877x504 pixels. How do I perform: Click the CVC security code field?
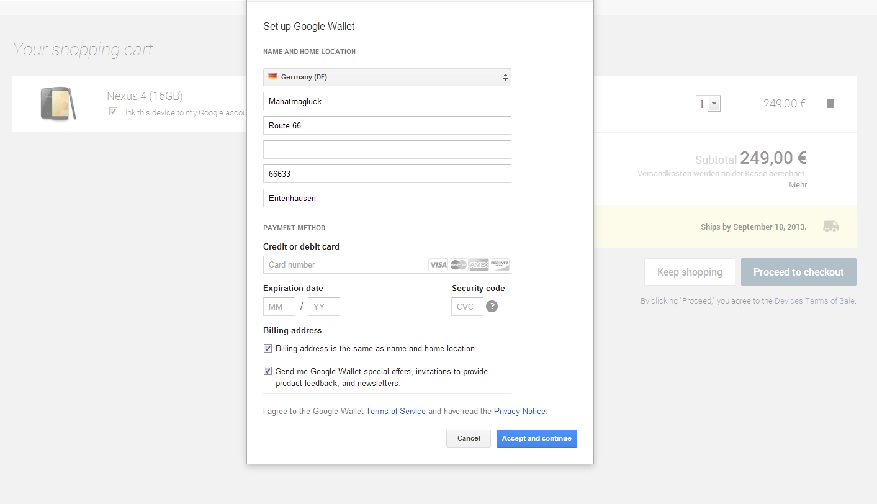click(467, 307)
